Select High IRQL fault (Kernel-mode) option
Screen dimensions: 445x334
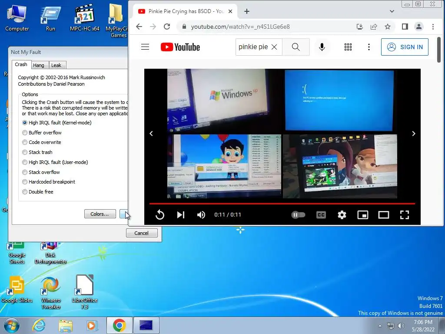pos(57,123)
